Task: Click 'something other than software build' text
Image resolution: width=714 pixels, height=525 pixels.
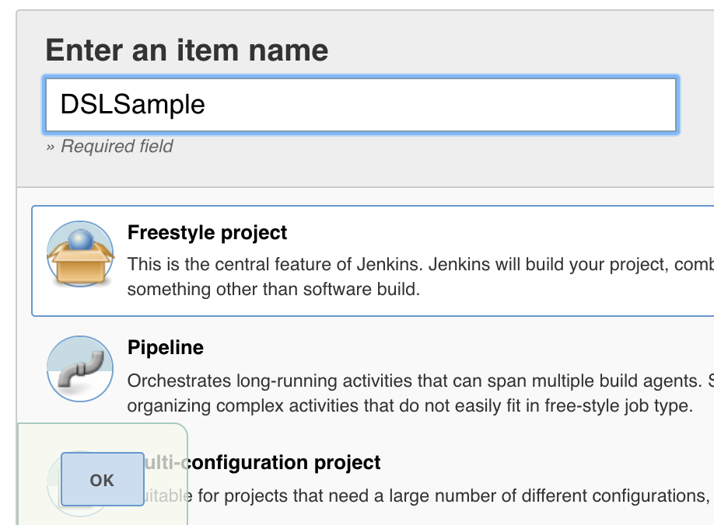Action: 274,289
